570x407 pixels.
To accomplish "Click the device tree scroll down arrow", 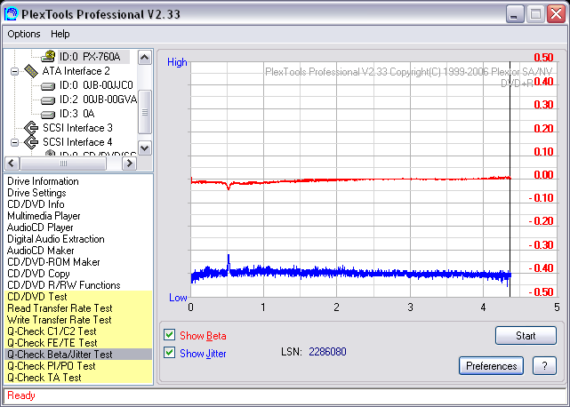I will [145, 148].
